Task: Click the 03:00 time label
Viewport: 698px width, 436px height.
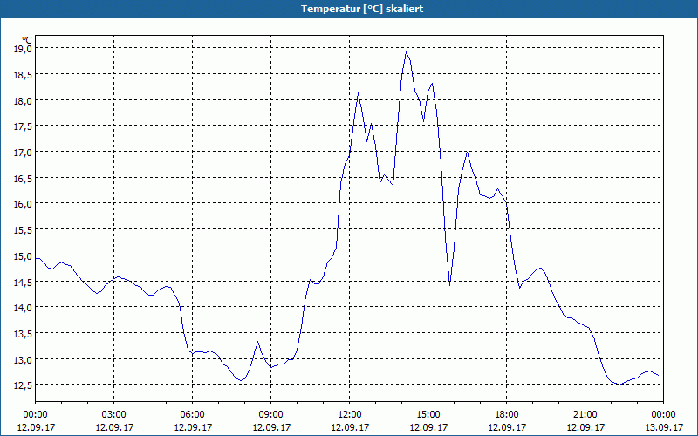Action: click(114, 415)
